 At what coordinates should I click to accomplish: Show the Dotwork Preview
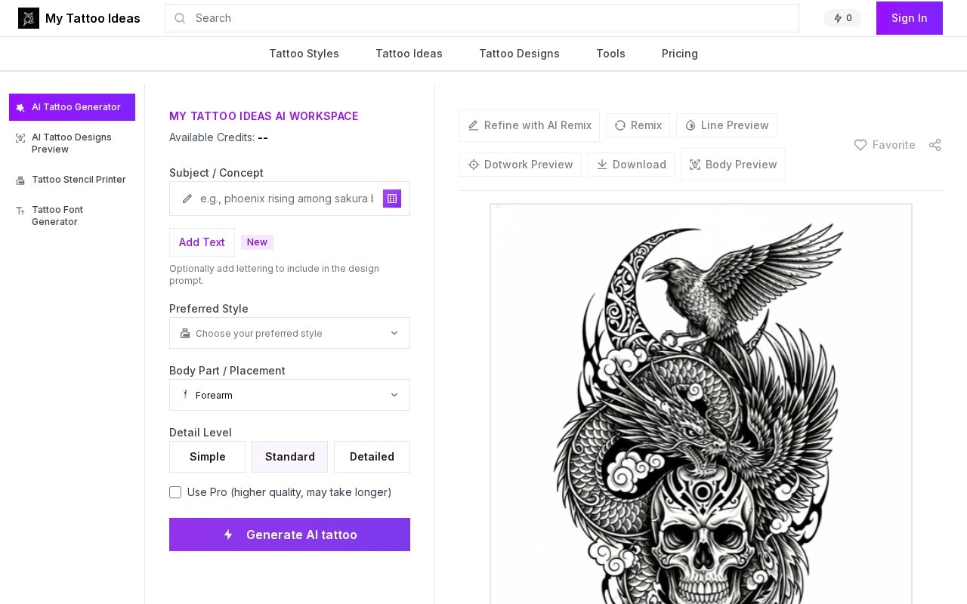(x=521, y=165)
